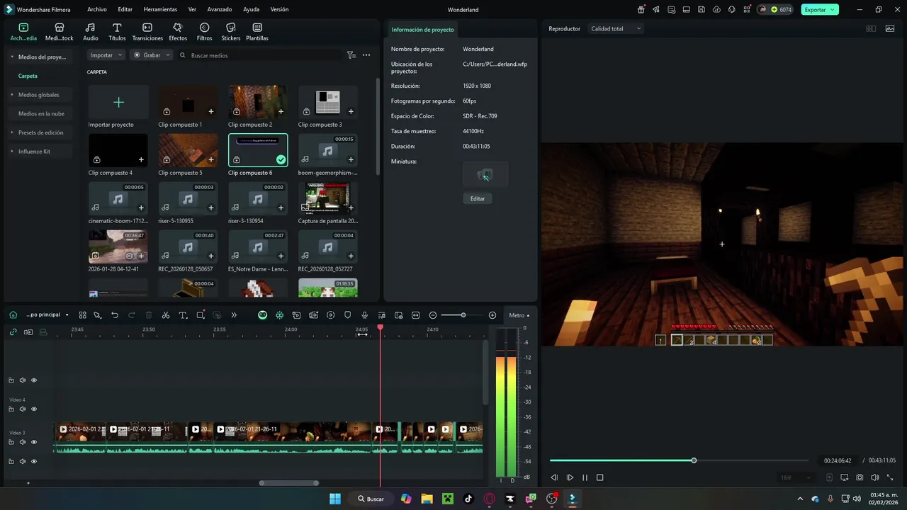
Task: Expand Presets de edición section
Action: (x=12, y=132)
